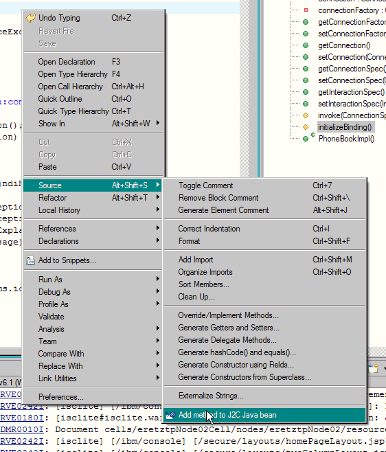
Task: Click Add method to J2C Java bean
Action: tap(264, 415)
